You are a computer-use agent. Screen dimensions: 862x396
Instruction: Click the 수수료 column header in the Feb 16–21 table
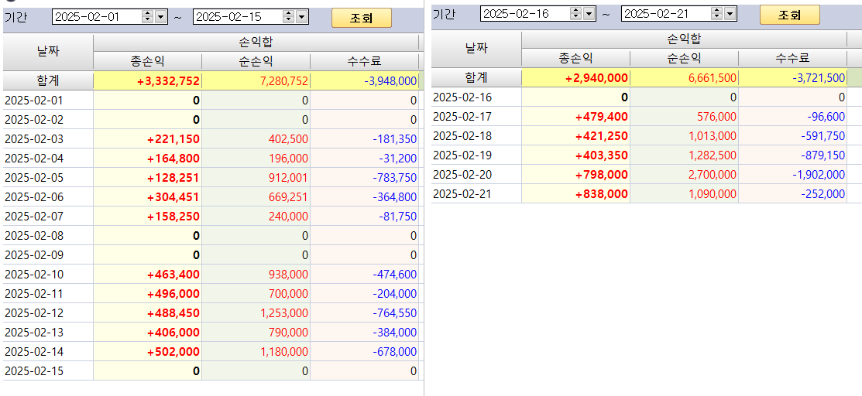pyautogui.click(x=792, y=58)
